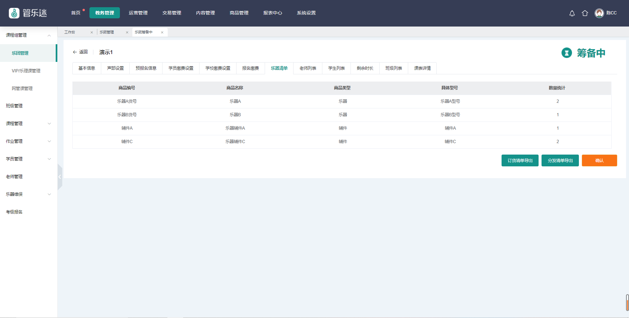Switch to the 学员缴费设置 tab
629x318 pixels.
(181, 68)
